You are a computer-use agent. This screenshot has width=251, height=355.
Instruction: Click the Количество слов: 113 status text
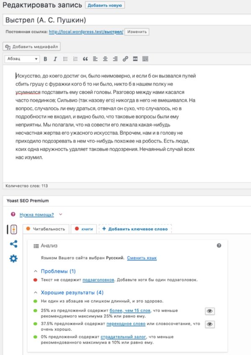(x=27, y=186)
